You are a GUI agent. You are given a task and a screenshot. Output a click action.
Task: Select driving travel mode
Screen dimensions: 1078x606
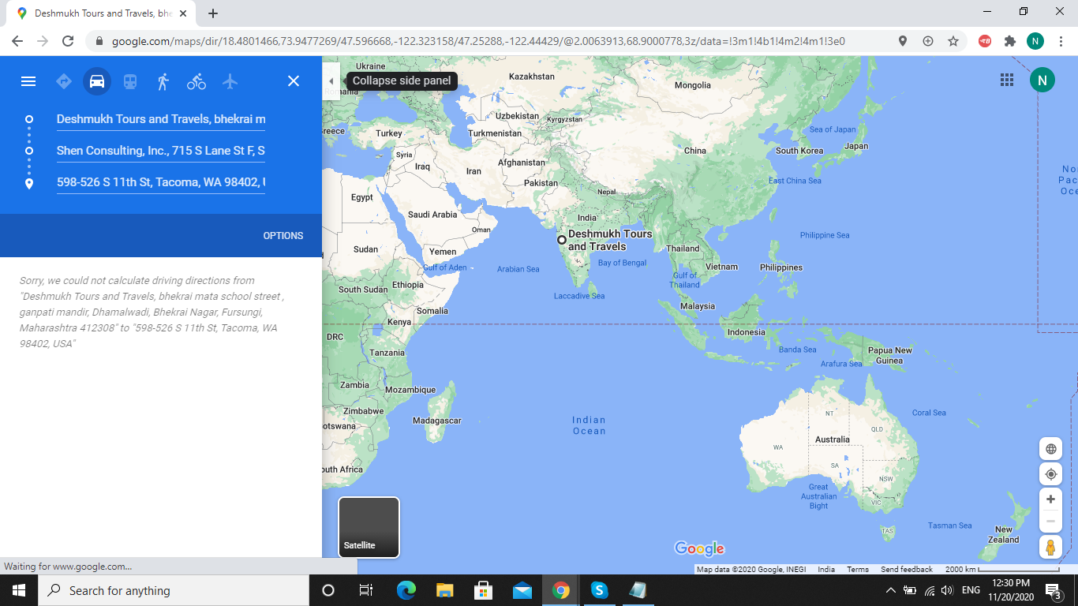click(x=97, y=81)
